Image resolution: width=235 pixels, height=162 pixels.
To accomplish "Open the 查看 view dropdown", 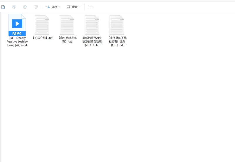I will click(x=73, y=7).
